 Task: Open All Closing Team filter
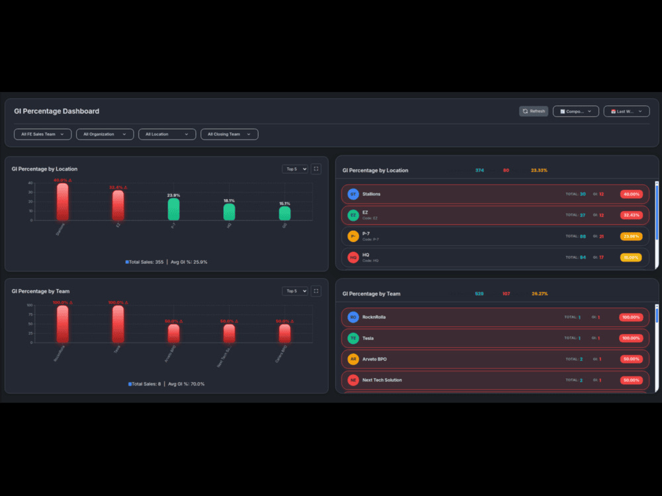point(229,134)
